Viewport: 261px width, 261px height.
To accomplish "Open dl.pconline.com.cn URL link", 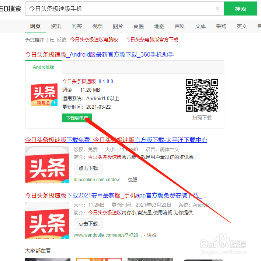I will pyautogui.click(x=98, y=180).
